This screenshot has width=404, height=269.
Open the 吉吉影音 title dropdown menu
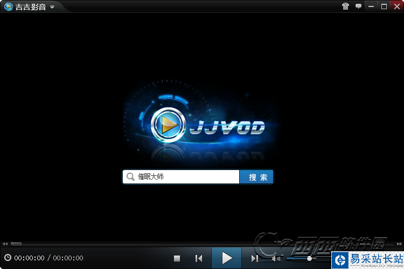(52, 7)
